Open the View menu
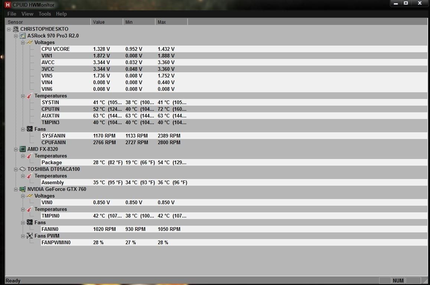 tap(27, 14)
